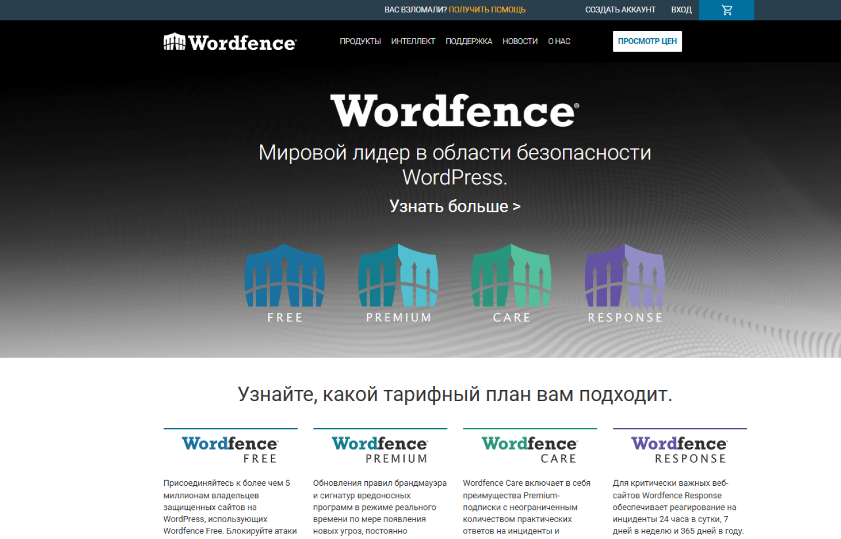The image size is (841, 539).
Task: Expand the Поддержка menu
Action: [x=469, y=41]
